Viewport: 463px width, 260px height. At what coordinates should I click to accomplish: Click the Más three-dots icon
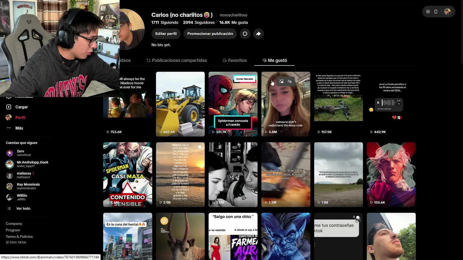(x=9, y=128)
